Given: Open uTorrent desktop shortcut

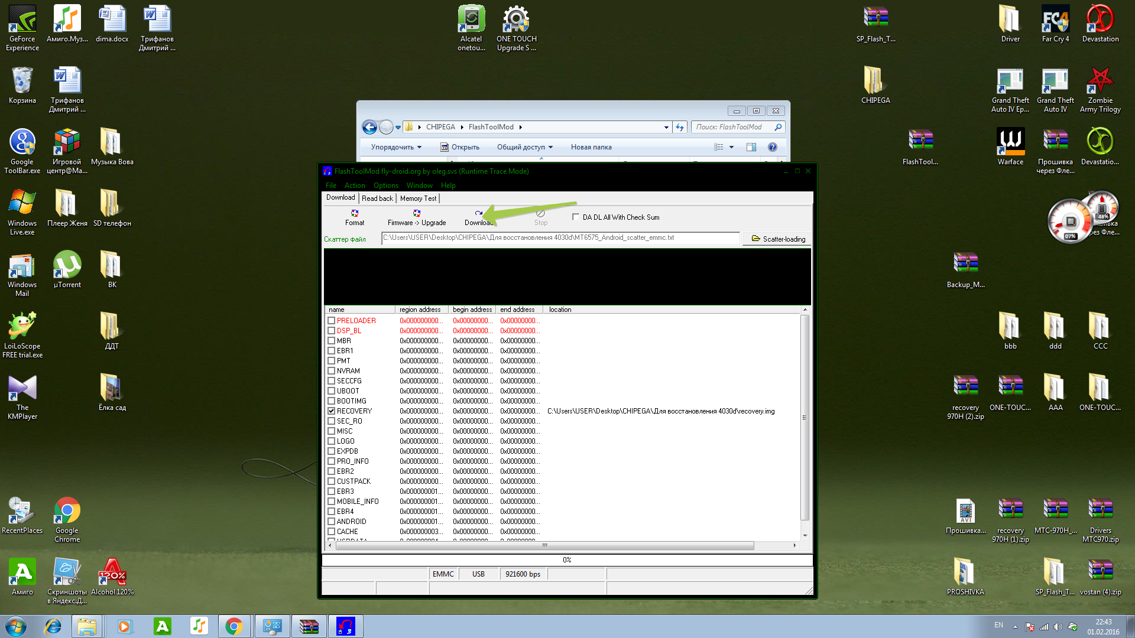Looking at the screenshot, I should [x=67, y=265].
